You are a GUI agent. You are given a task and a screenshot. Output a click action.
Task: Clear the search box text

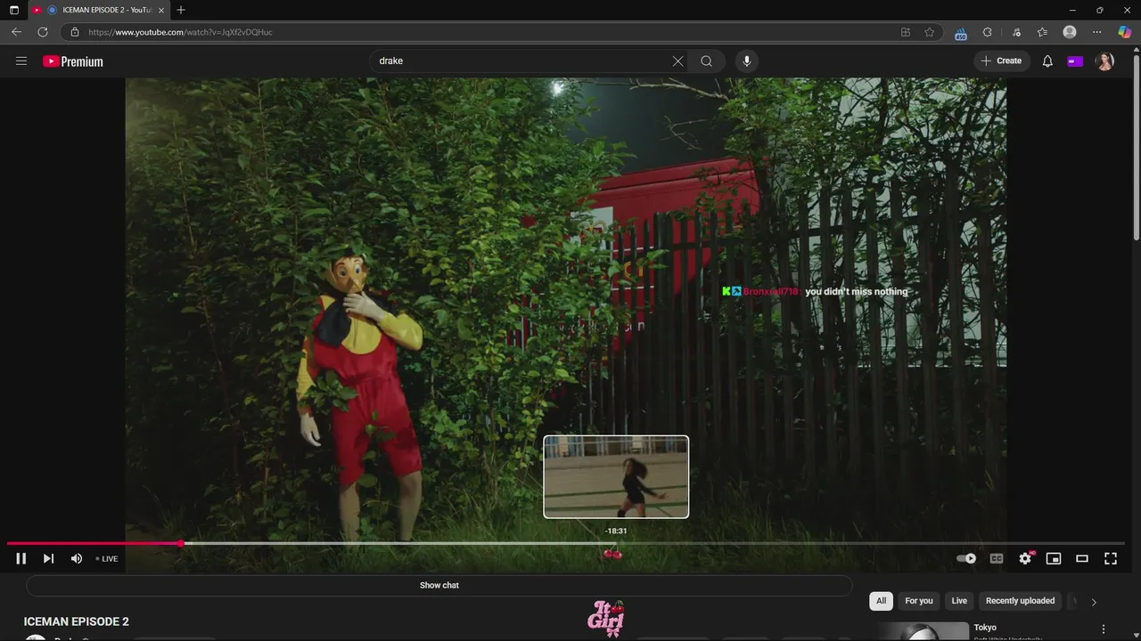click(x=677, y=61)
